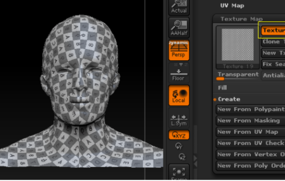
Task: Enable the Floor grid button
Action: tap(179, 73)
